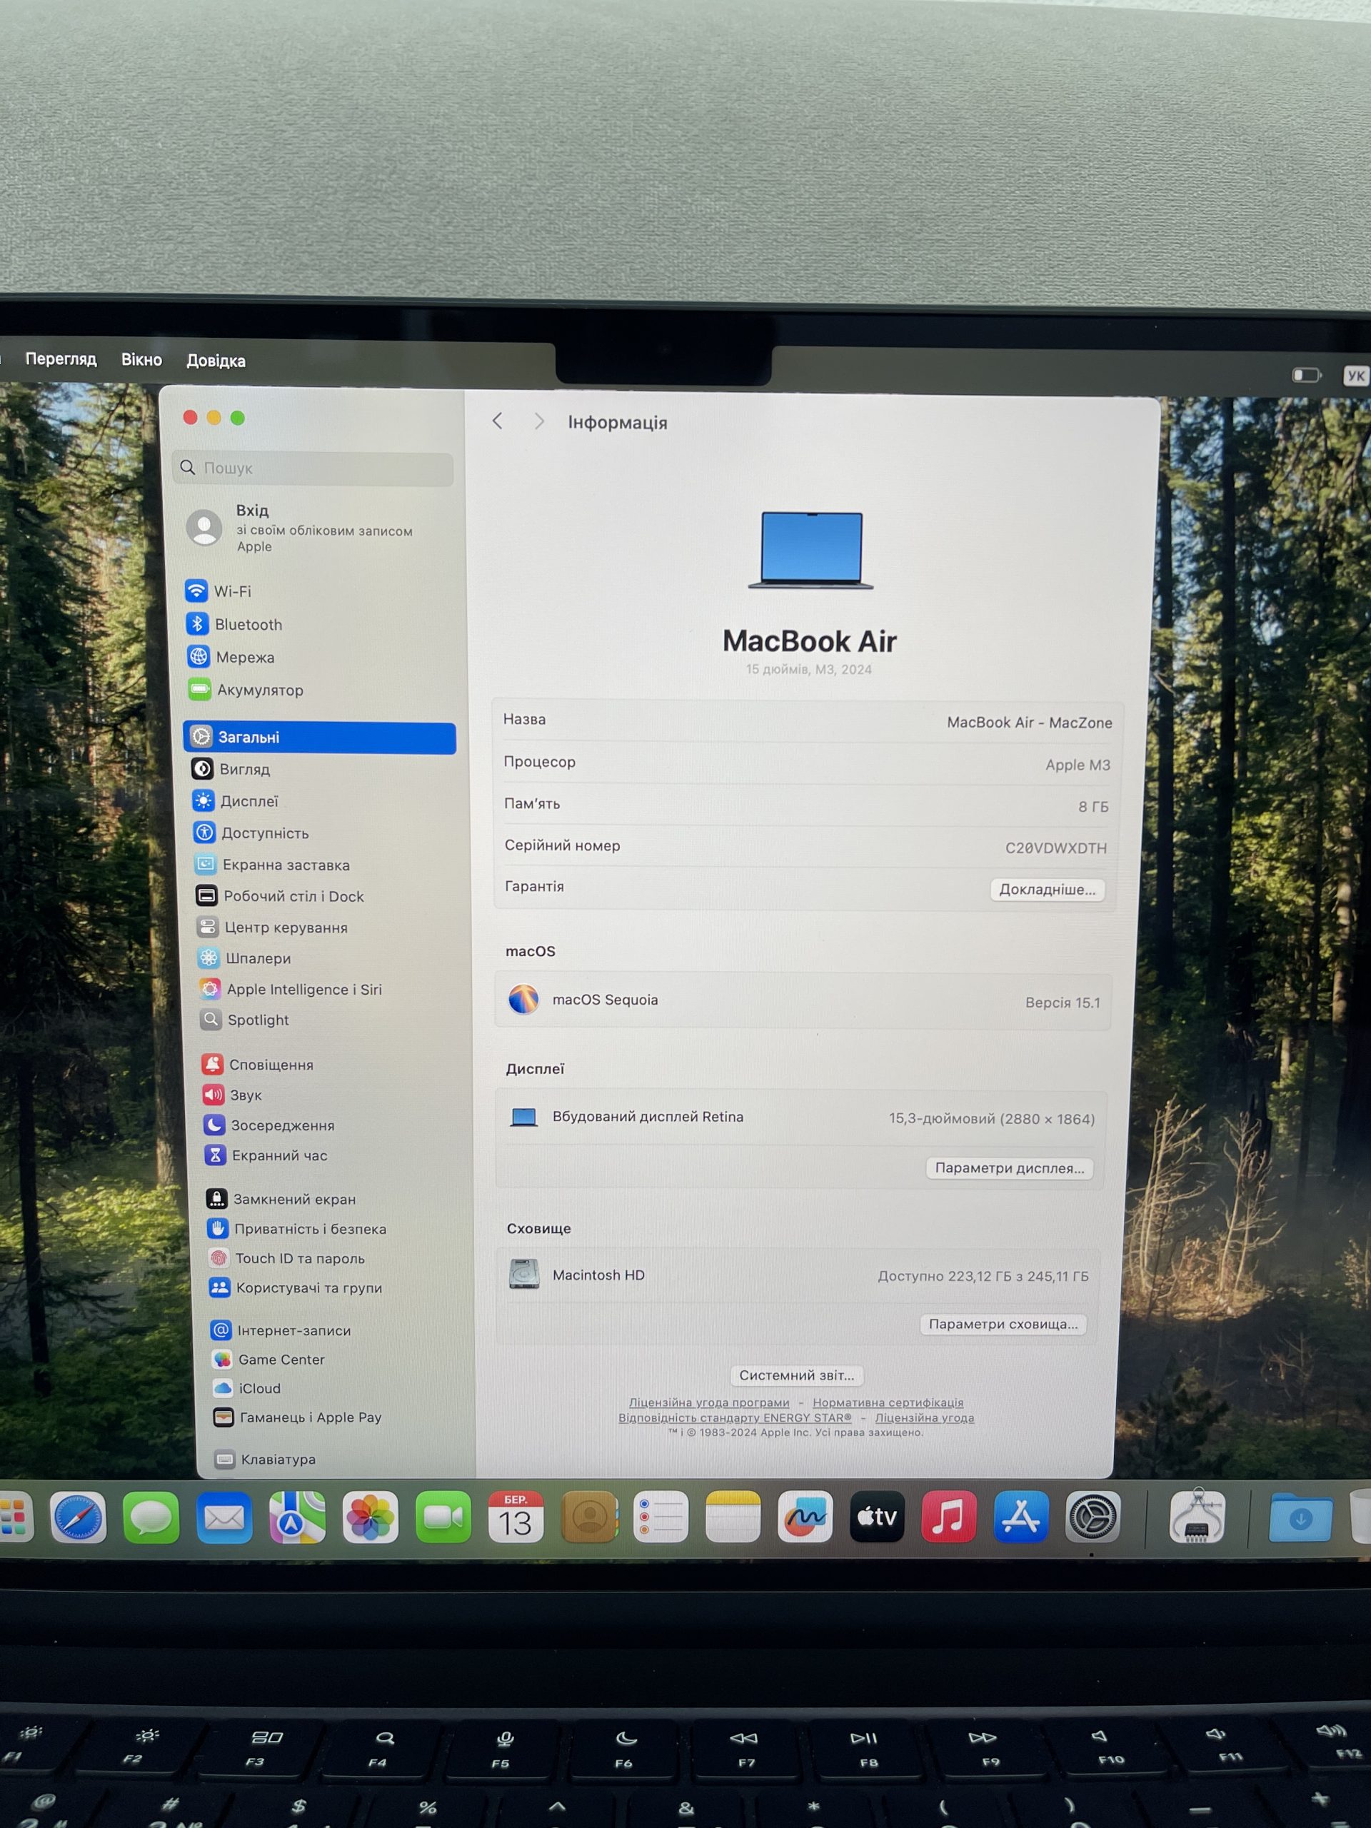
Task: Open Messages from the Dock
Action: 151,1517
